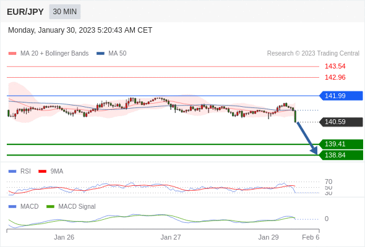Click the RSI 70 level label
Image resolution: width=365 pixels, height=247 pixels.
pyautogui.click(x=328, y=182)
